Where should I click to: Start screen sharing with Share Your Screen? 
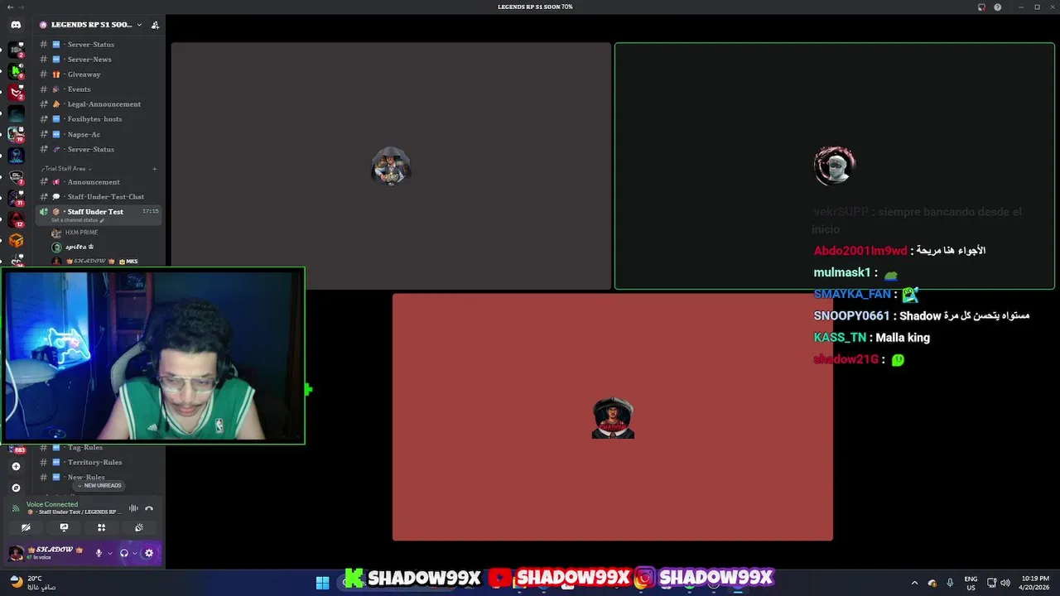click(64, 527)
